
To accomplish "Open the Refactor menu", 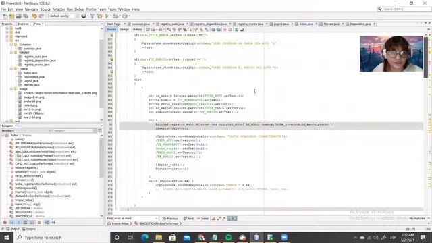I will (x=59, y=9).
